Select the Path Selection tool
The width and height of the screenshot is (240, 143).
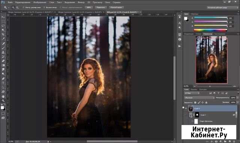point(3,87)
